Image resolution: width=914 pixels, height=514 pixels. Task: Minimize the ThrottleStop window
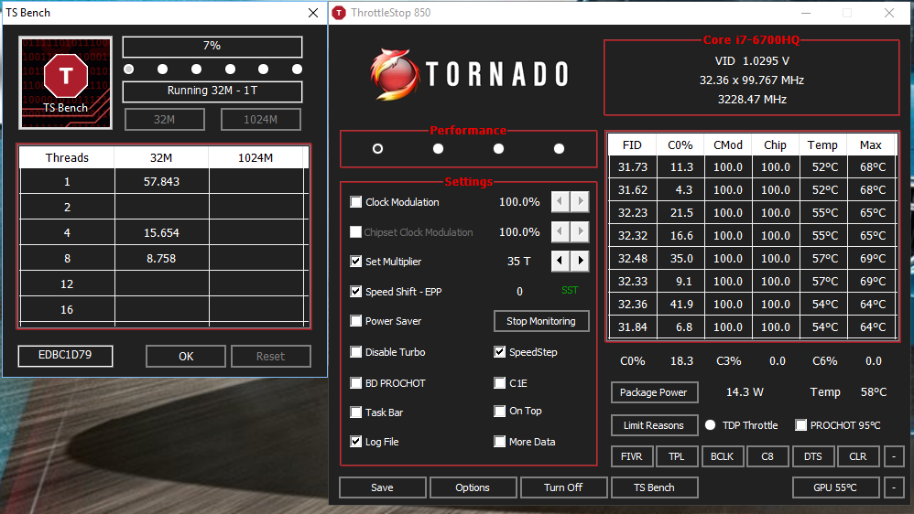(806, 13)
